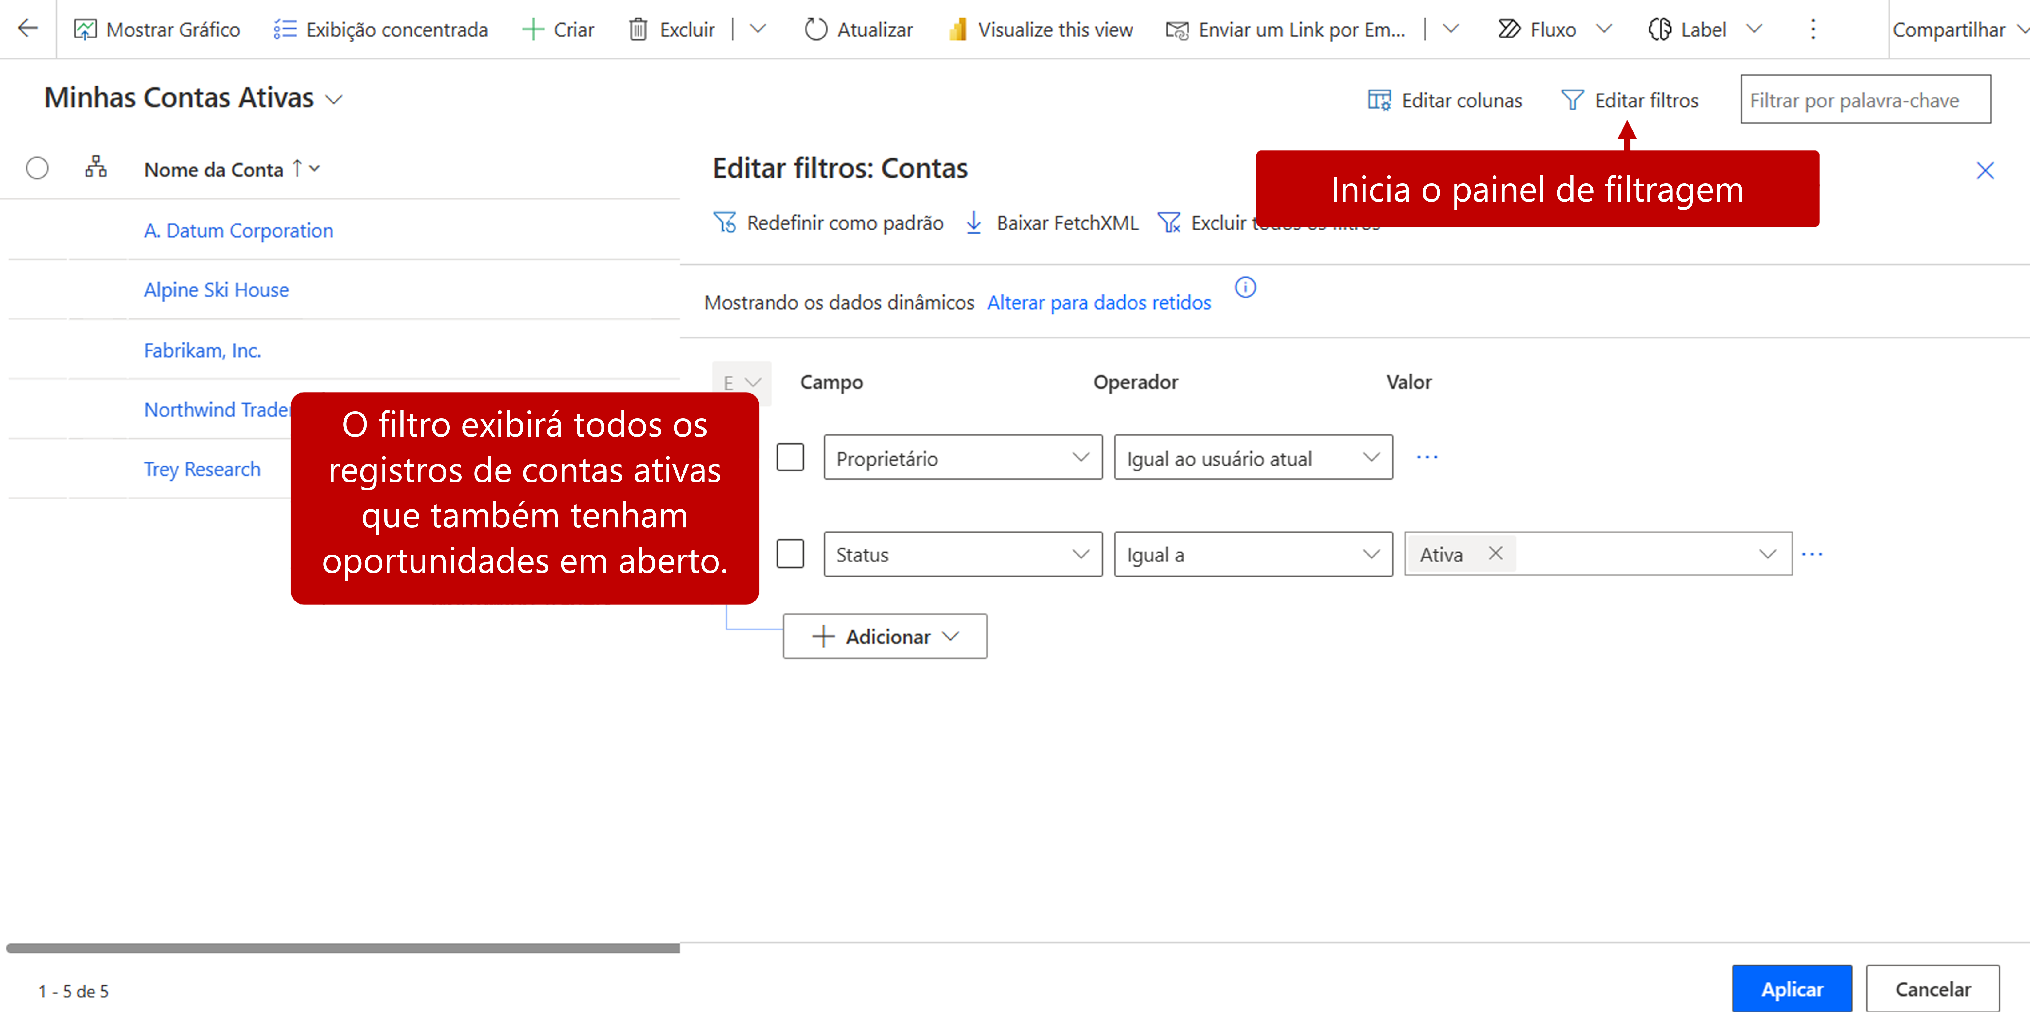Open the Proprietário field dropdown
Image resolution: width=2030 pixels, height=1019 pixels.
tap(963, 457)
